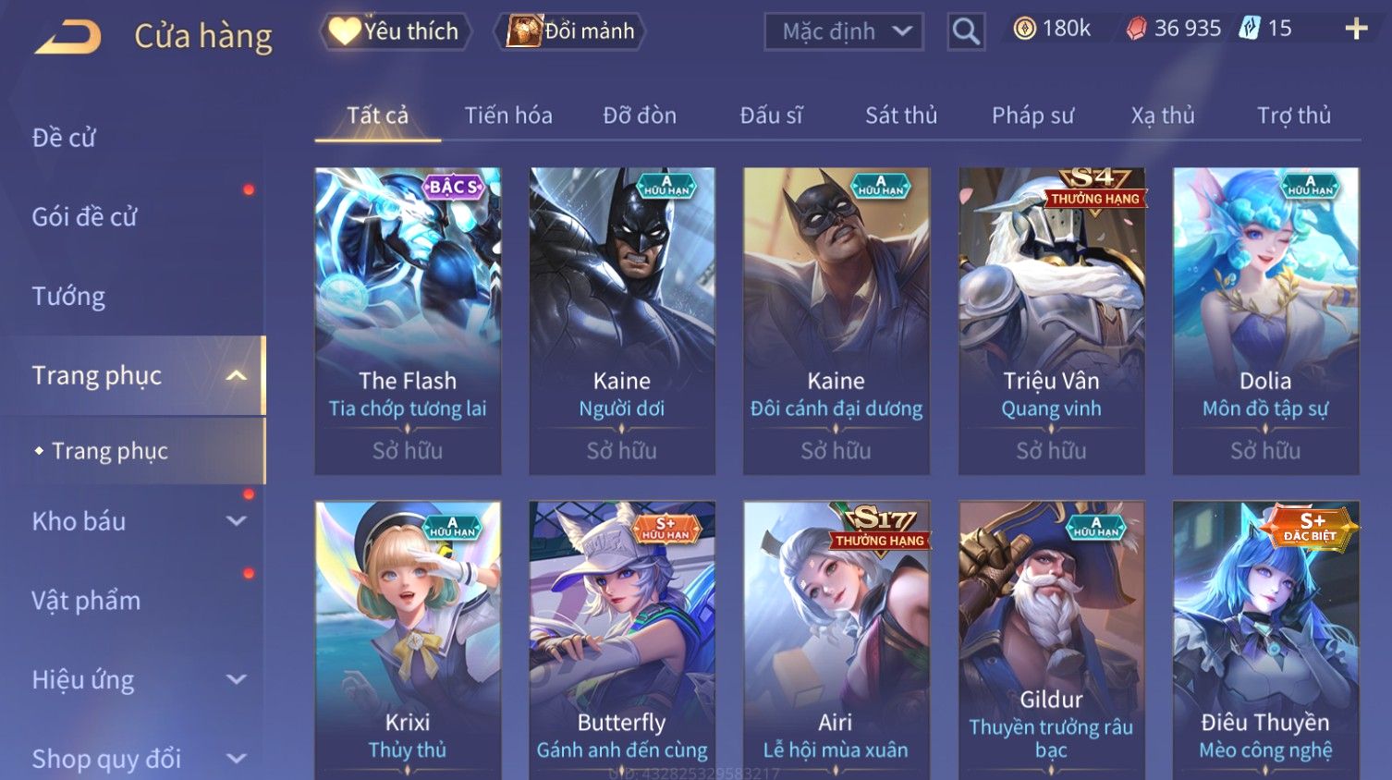Select The Flash Tia chớp tương lai skin
1392x780 pixels.
[x=408, y=321]
